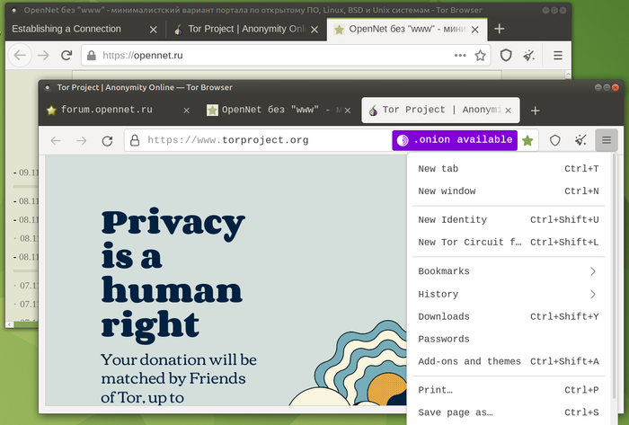Reload the page in back opennet.ru window

[66, 56]
